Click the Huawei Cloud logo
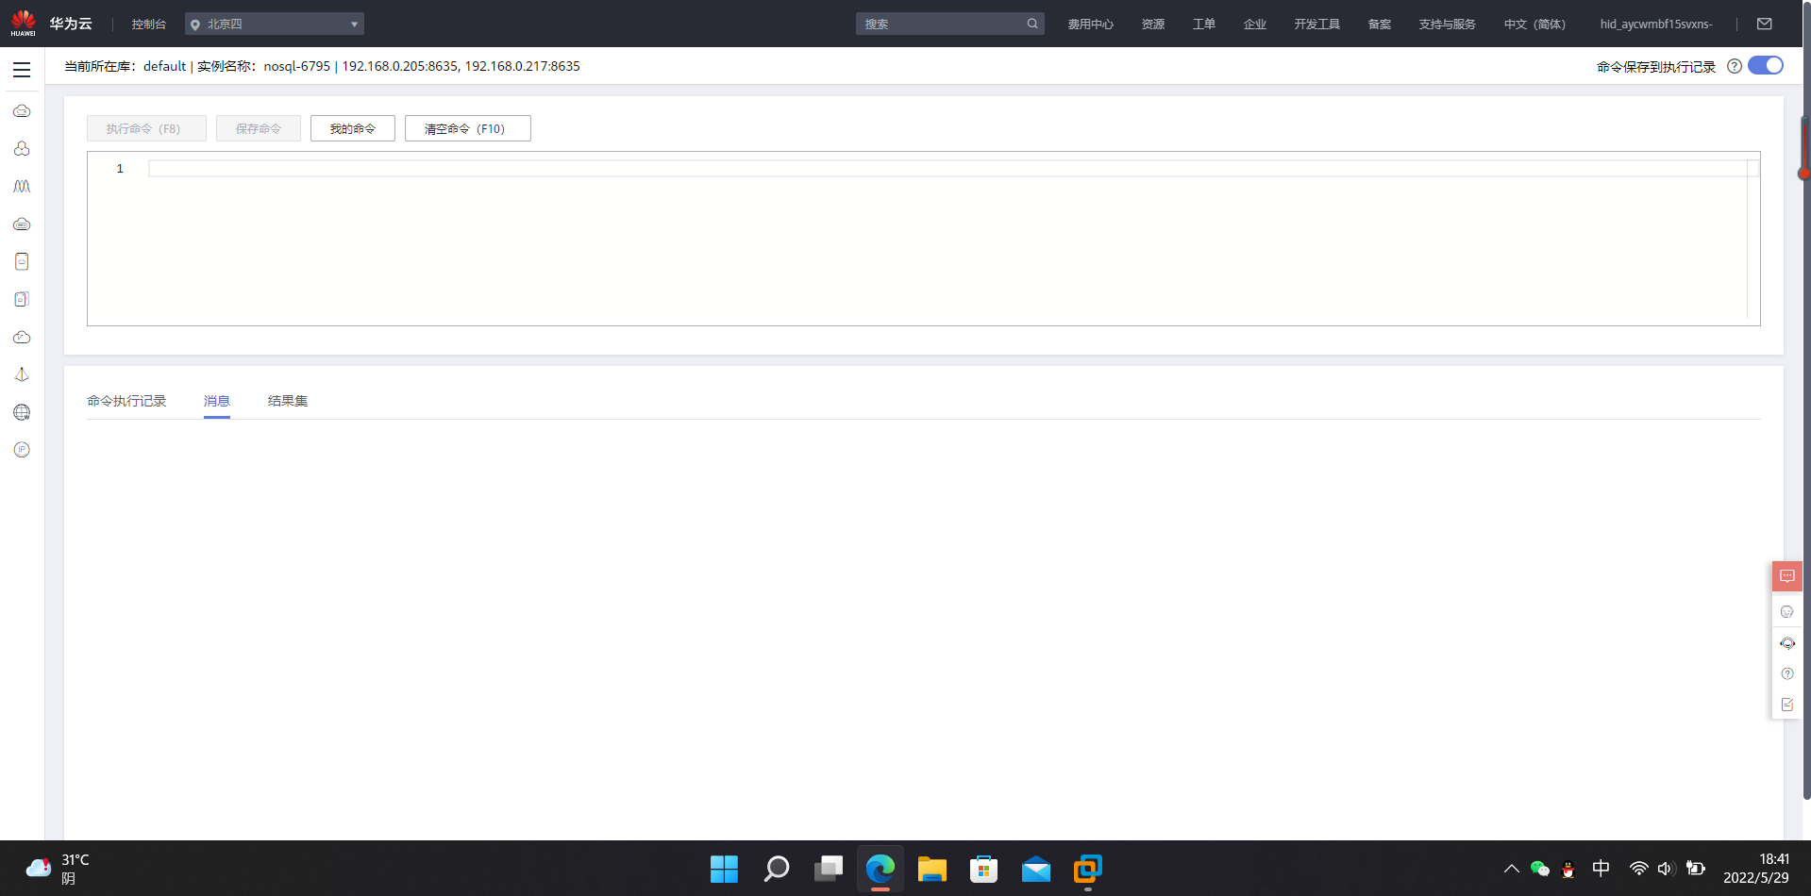Image resolution: width=1811 pixels, height=896 pixels. tap(23, 24)
